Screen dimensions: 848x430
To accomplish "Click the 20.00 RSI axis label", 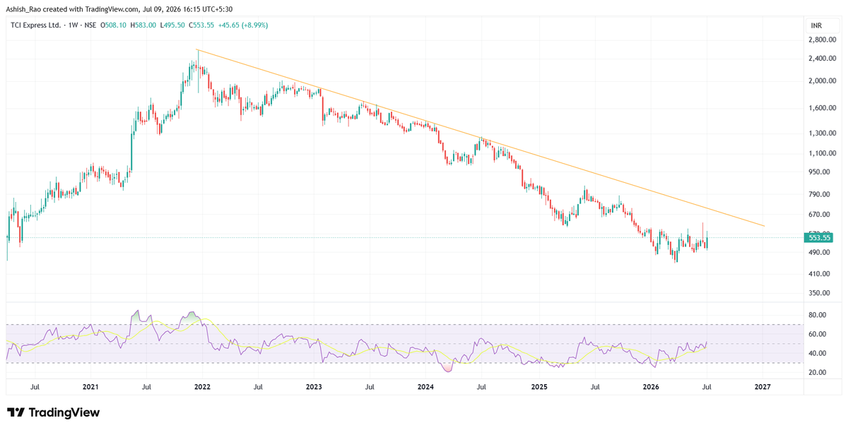I will [x=818, y=373].
